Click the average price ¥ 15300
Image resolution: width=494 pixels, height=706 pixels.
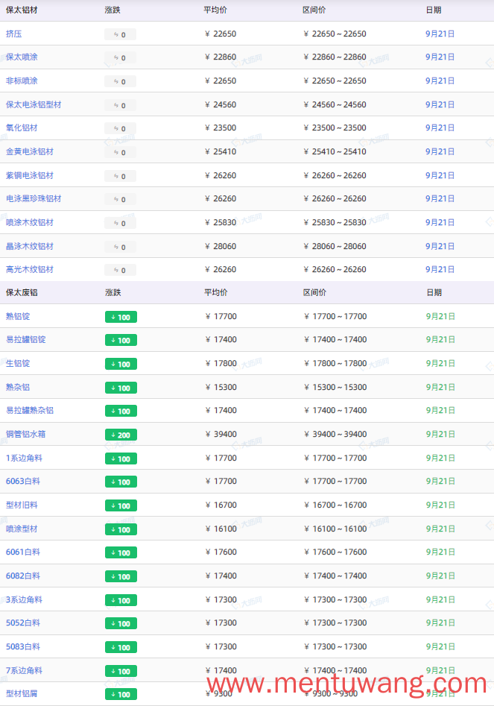(x=221, y=387)
